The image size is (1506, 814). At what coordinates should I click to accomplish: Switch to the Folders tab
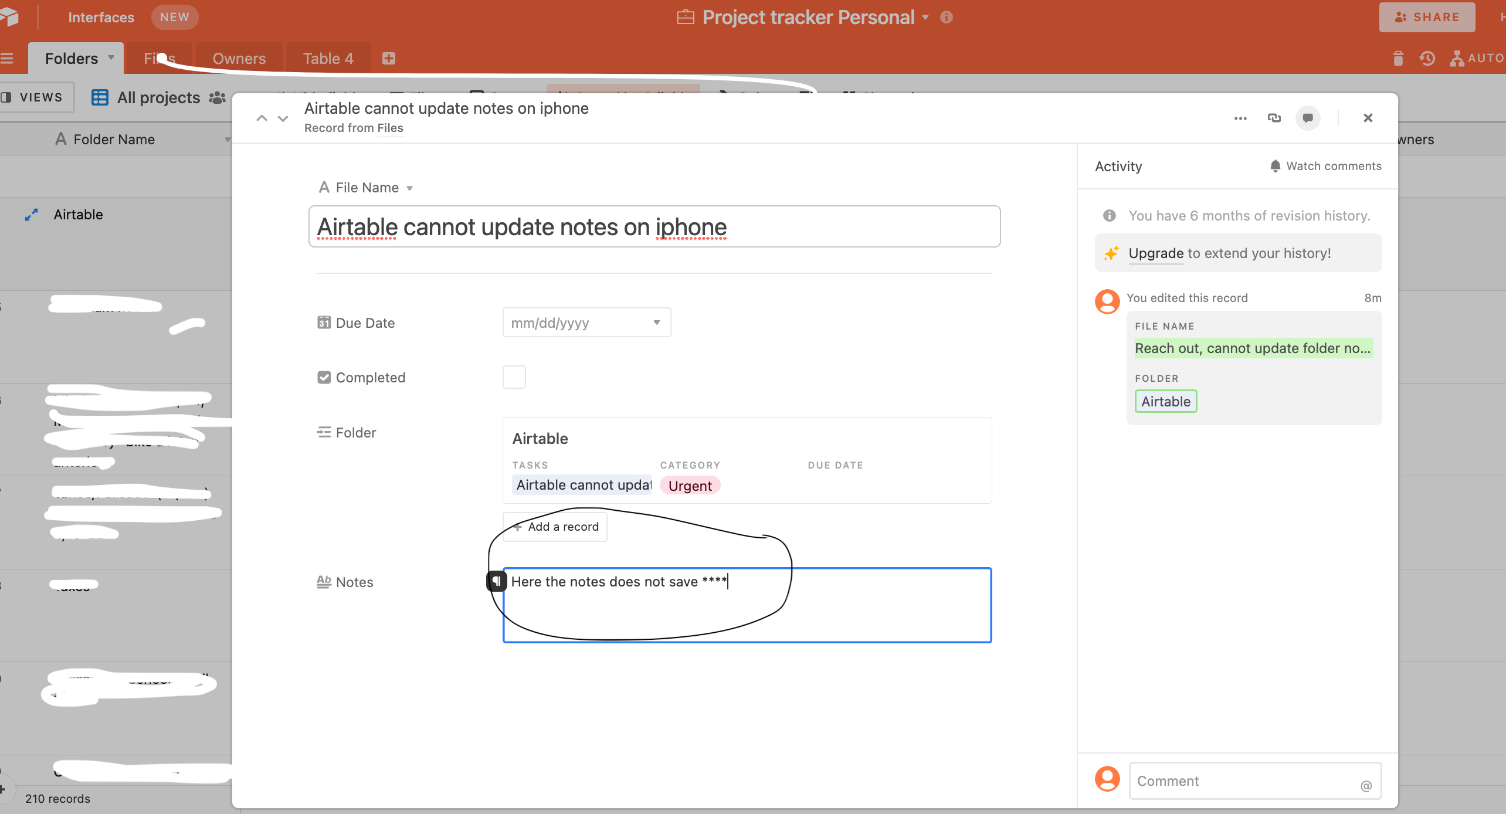[72, 59]
